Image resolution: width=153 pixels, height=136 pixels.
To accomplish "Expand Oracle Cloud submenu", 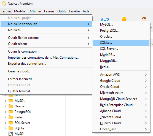I will coord(121,87).
